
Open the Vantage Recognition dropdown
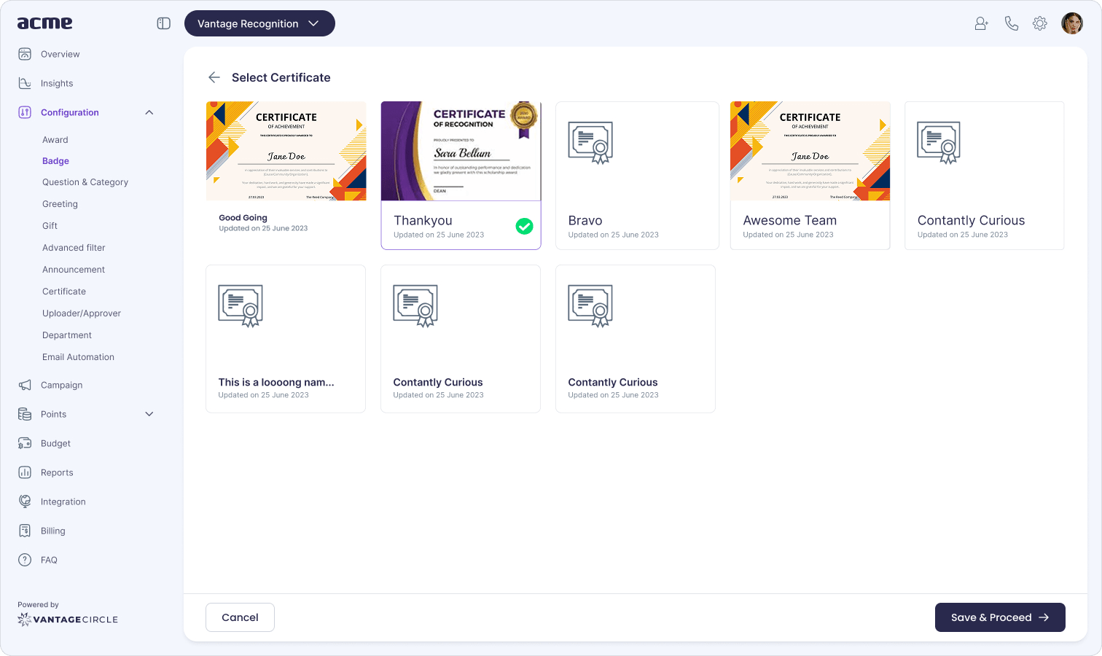[259, 23]
